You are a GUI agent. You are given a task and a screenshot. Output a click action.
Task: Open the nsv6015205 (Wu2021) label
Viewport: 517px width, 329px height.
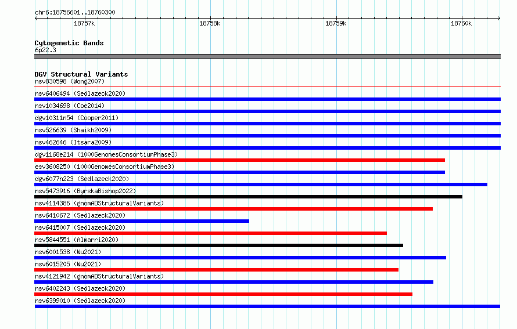[x=68, y=264]
